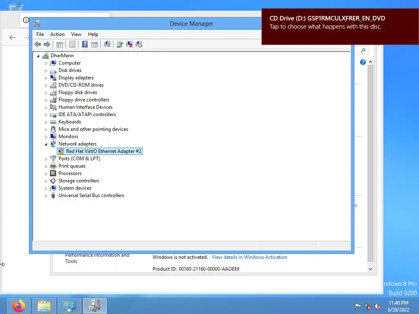Select the Print queues label

pyautogui.click(x=72, y=166)
